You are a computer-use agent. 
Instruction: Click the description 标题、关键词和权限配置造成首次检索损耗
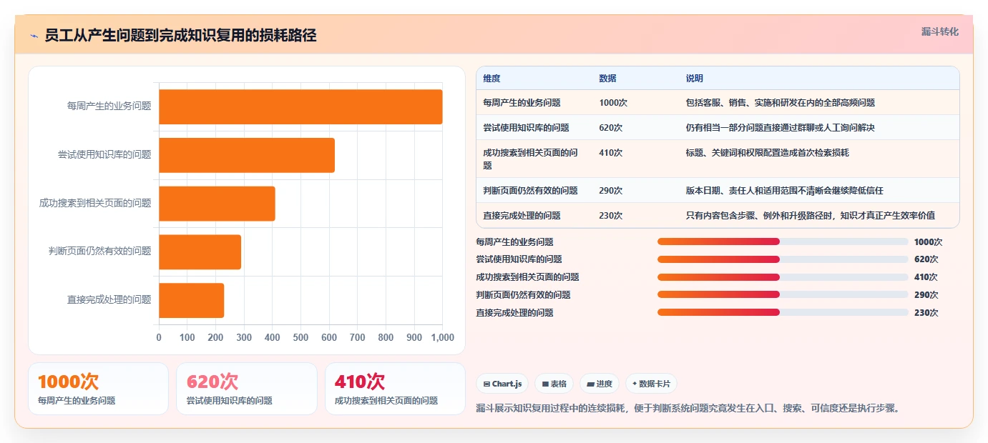(767, 153)
